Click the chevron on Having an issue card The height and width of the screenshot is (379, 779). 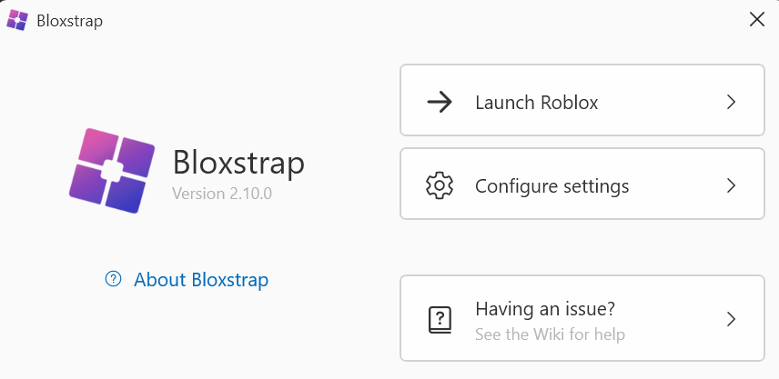(x=731, y=319)
